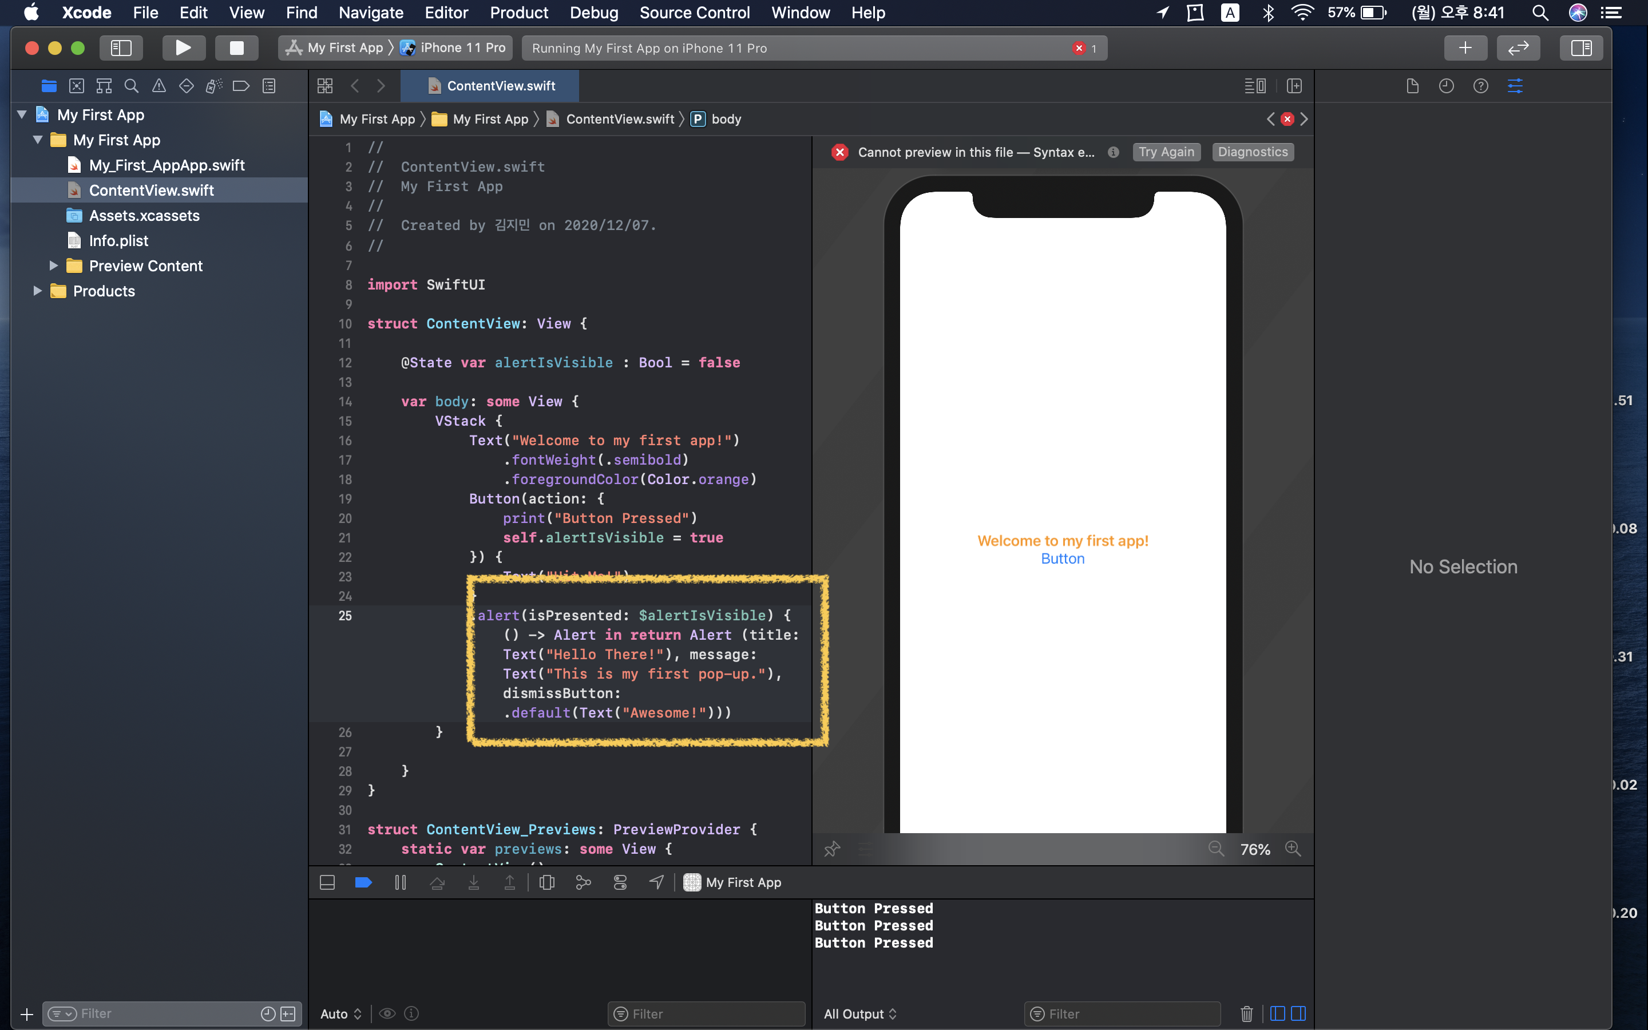Show the Symbol navigator
This screenshot has width=1648, height=1030.
click(x=104, y=86)
